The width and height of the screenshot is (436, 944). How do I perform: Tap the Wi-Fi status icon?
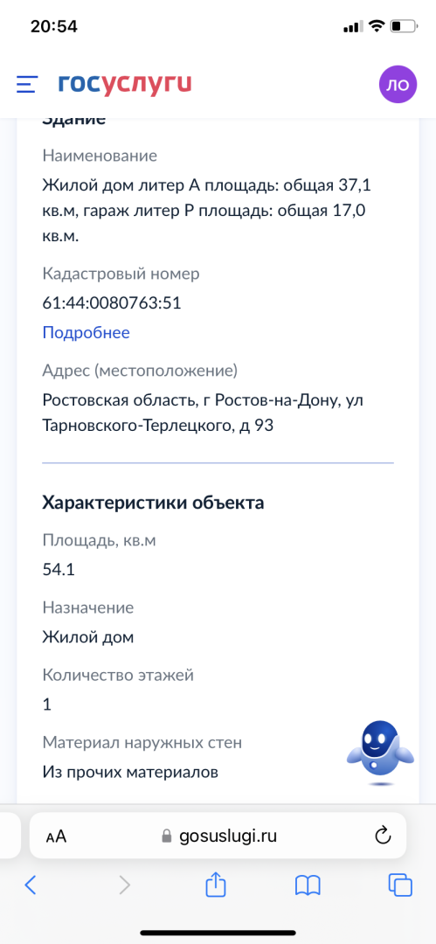pos(377,26)
